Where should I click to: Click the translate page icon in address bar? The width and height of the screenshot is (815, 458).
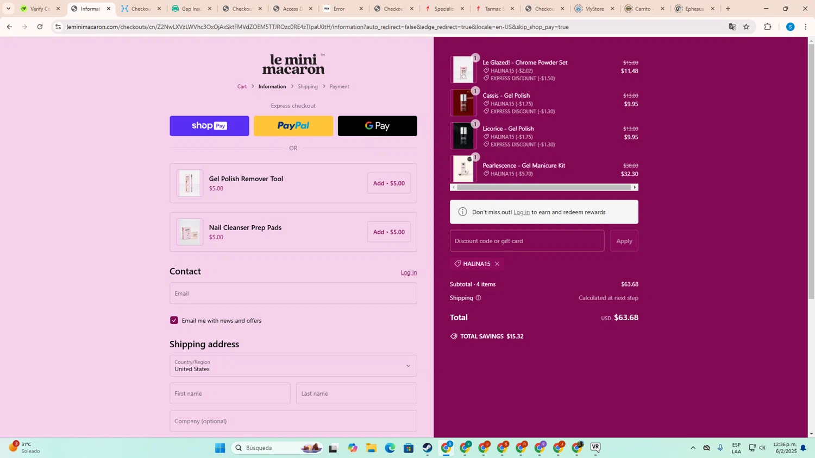(732, 27)
